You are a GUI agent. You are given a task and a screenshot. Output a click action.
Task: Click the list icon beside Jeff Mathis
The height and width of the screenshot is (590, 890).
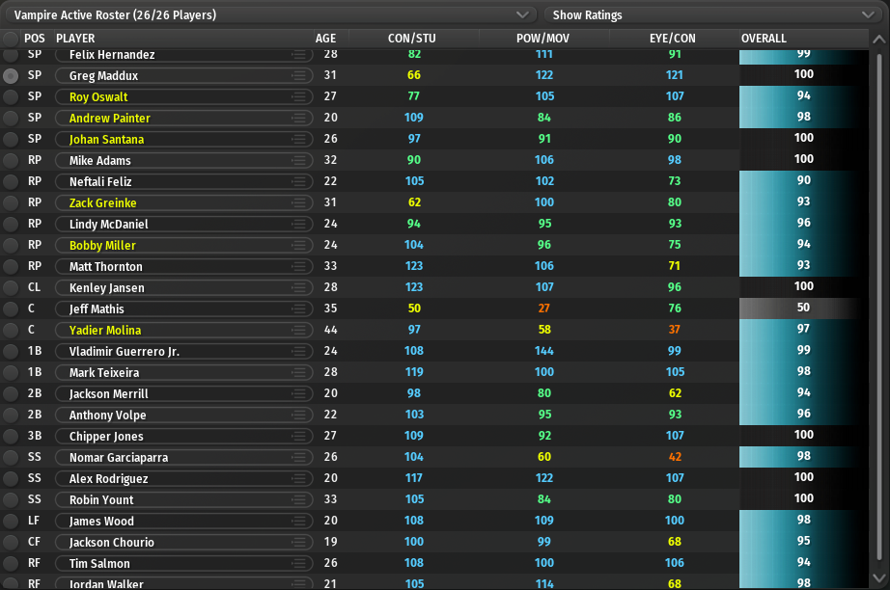tap(299, 308)
